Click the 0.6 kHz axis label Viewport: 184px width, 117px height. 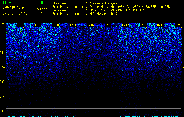pos(2,111)
